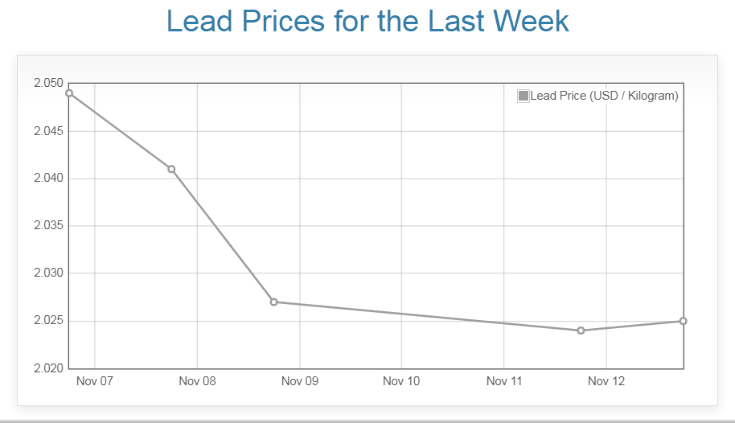Click the 2.050 y-axis label

[x=48, y=84]
